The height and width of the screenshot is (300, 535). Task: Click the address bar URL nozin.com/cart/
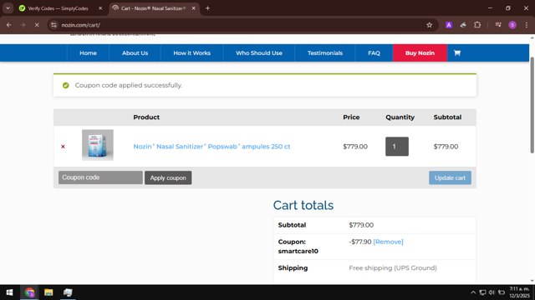(x=80, y=25)
